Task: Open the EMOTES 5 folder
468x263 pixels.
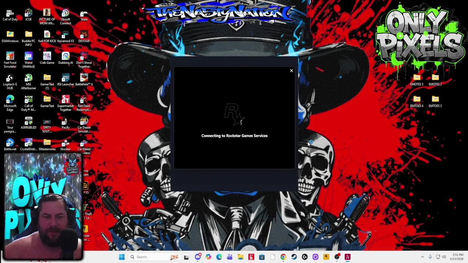Action: [417, 80]
